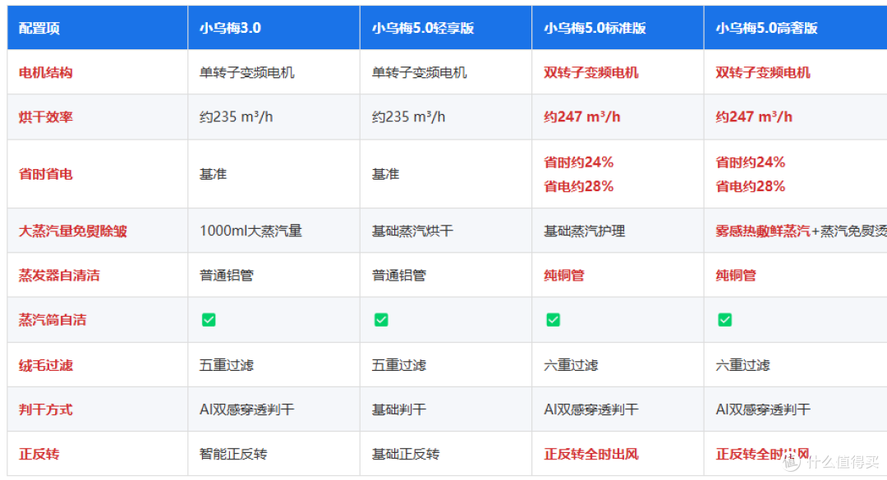Click the row label '烘干效率'
The image size is (887, 480).
pyautogui.click(x=46, y=117)
